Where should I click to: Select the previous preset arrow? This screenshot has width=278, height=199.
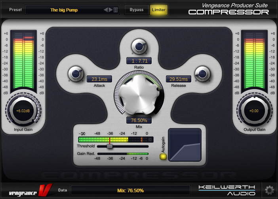pyautogui.click(x=106, y=10)
